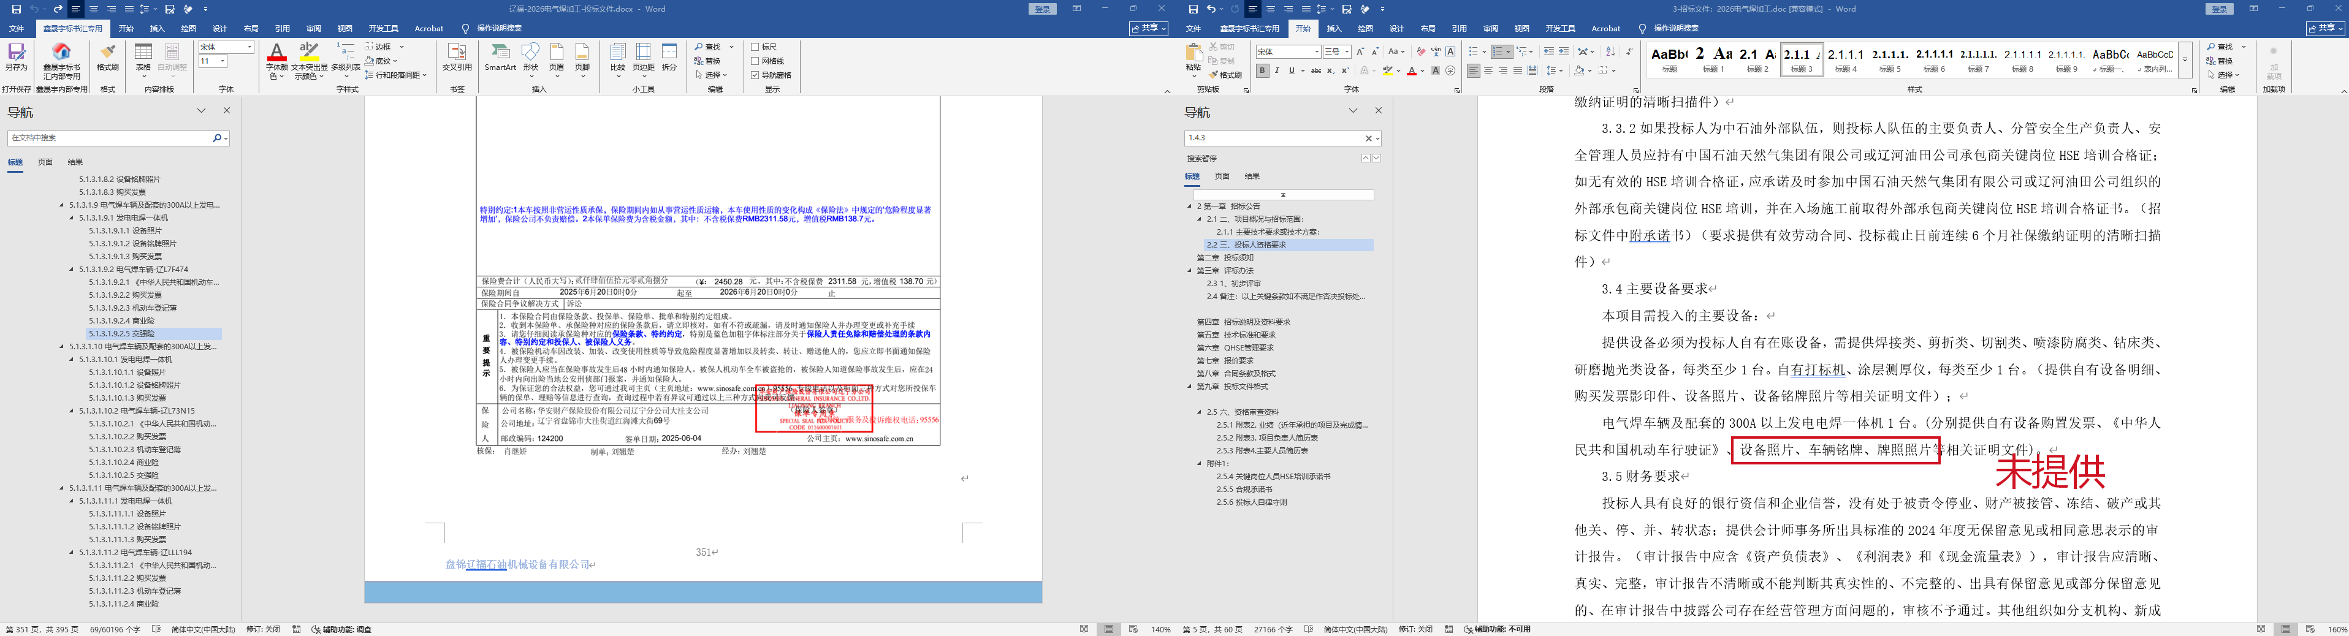
Task: Select 第五章 技术标准和要求 in right navigation
Action: (x=1236, y=335)
